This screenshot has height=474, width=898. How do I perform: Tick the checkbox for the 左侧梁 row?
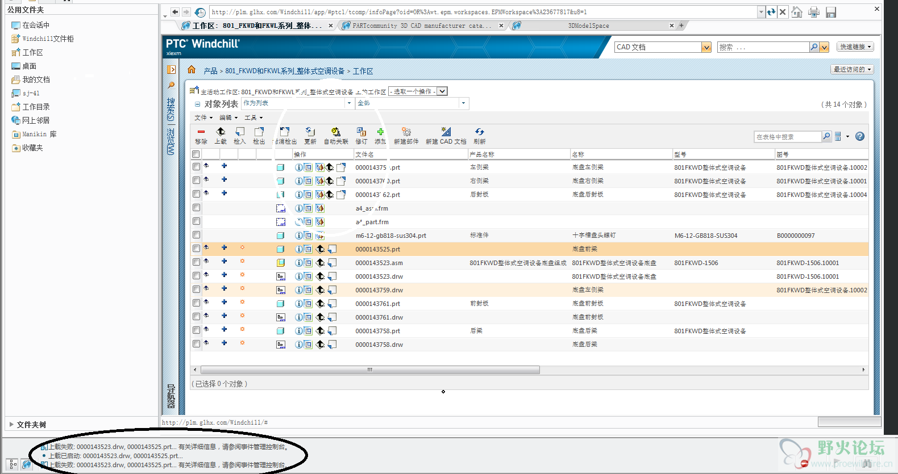tap(196, 167)
